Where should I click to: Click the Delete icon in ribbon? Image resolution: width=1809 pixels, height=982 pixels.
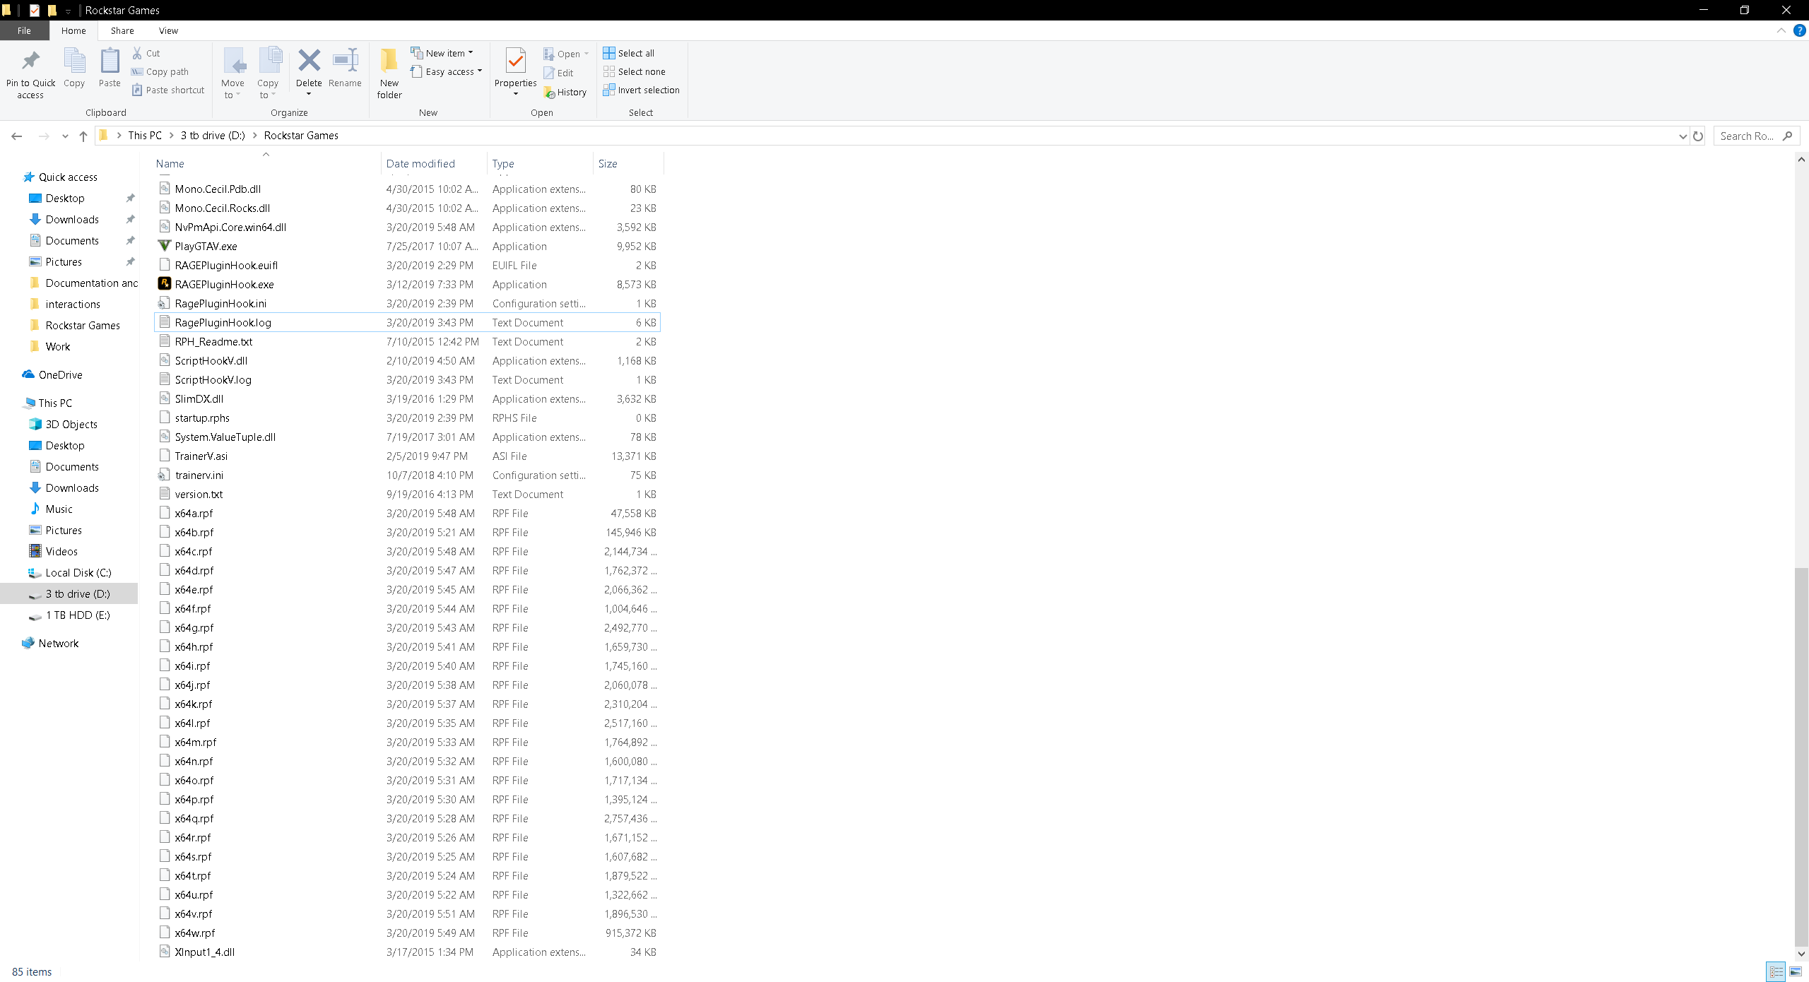309,61
